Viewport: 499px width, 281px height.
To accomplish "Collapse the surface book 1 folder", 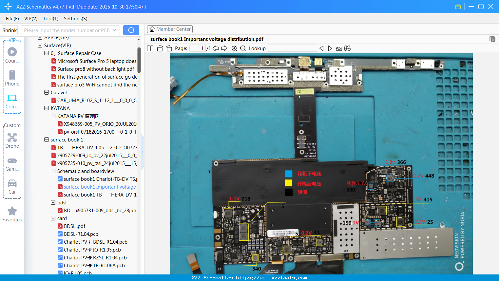I will point(47,140).
